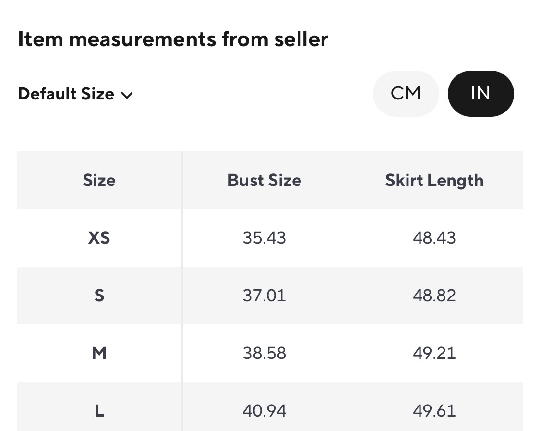Click the Size column header
This screenshot has width=540, height=431.
pyautogui.click(x=99, y=181)
